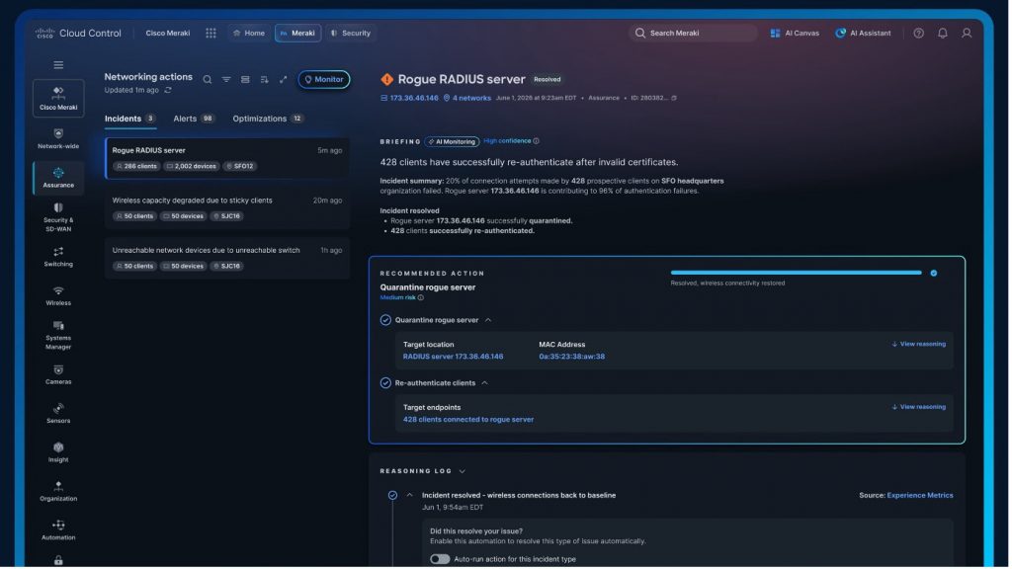This screenshot has height=569, width=1012.
Task: Open the 173.36.46.146 IP link in header
Action: [410, 99]
